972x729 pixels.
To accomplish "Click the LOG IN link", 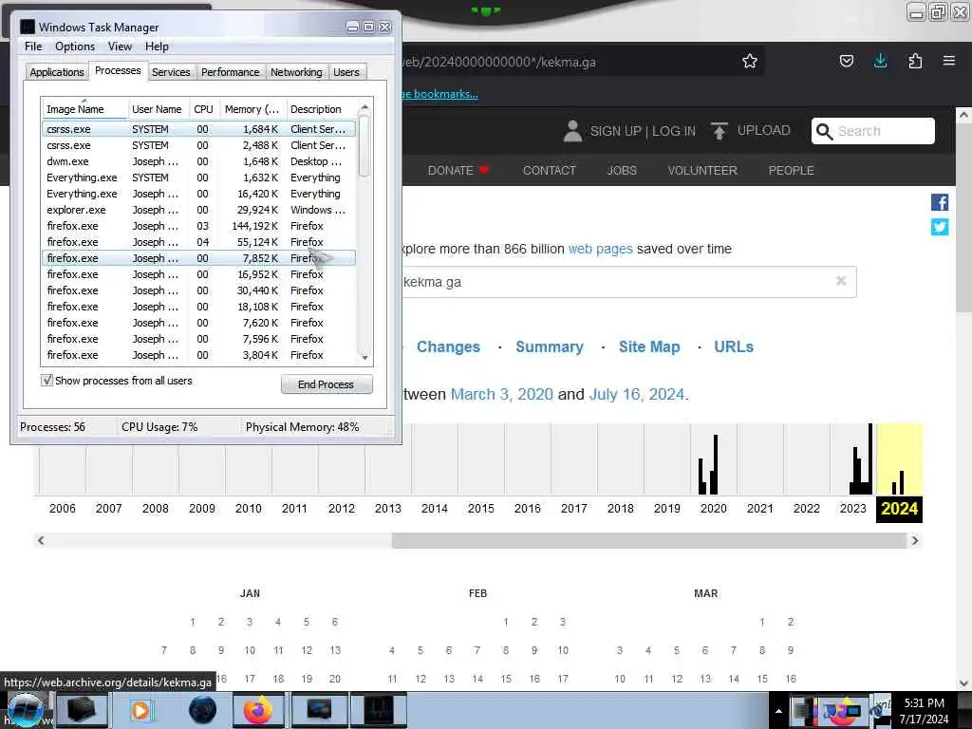I will 674,131.
